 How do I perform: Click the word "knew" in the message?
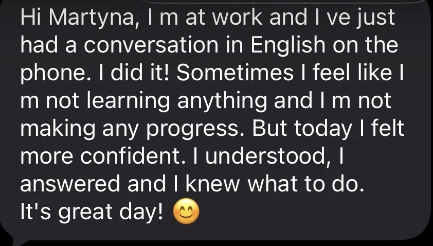[x=212, y=184]
